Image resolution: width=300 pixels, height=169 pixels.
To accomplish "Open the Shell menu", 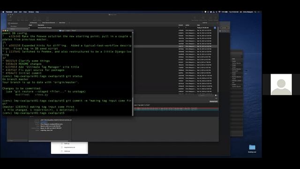I will pyautogui.click(x=15, y=12).
